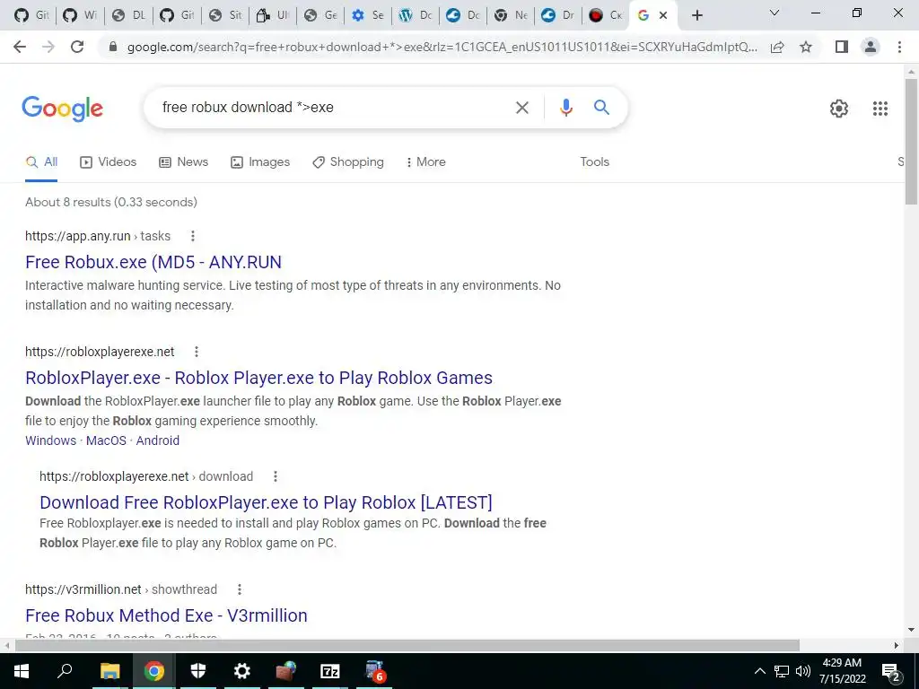Open Download Free RobloxPlayer.exe result

[266, 502]
